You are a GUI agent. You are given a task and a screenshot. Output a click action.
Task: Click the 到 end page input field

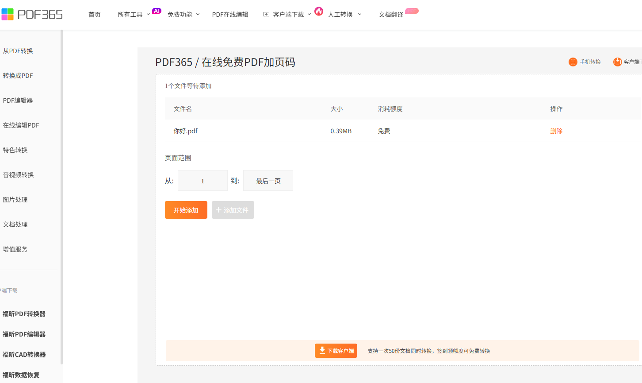pyautogui.click(x=268, y=181)
